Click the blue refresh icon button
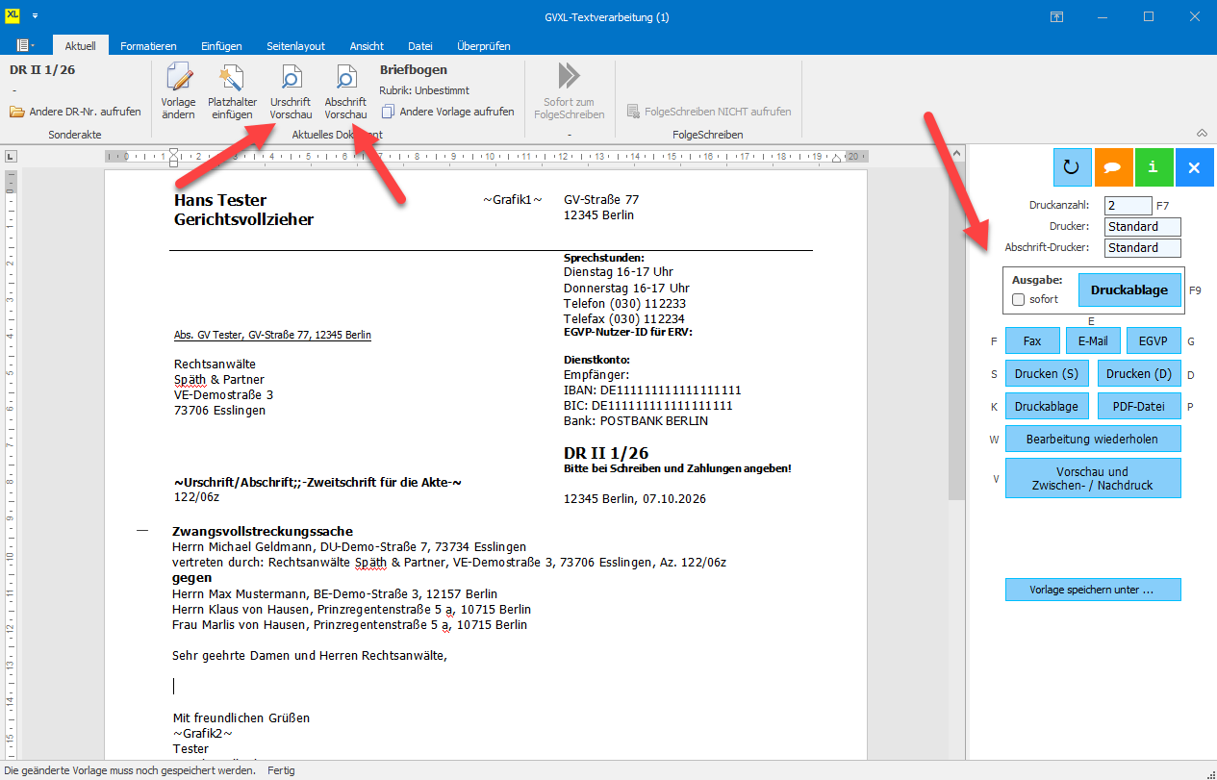Viewport: 1217px width, 780px height. tap(1073, 167)
